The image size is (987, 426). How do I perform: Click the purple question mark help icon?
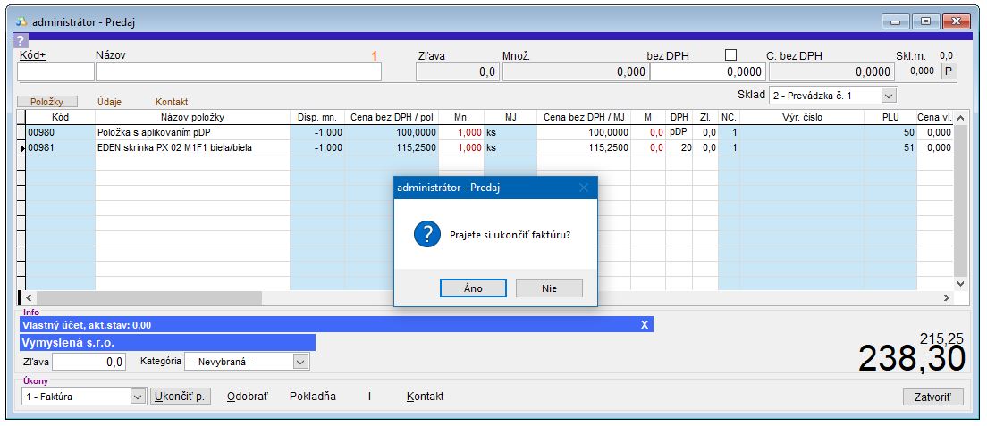(21, 40)
